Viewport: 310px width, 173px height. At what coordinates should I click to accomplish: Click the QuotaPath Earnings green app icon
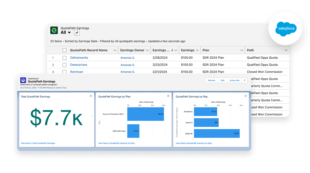coord(54,30)
